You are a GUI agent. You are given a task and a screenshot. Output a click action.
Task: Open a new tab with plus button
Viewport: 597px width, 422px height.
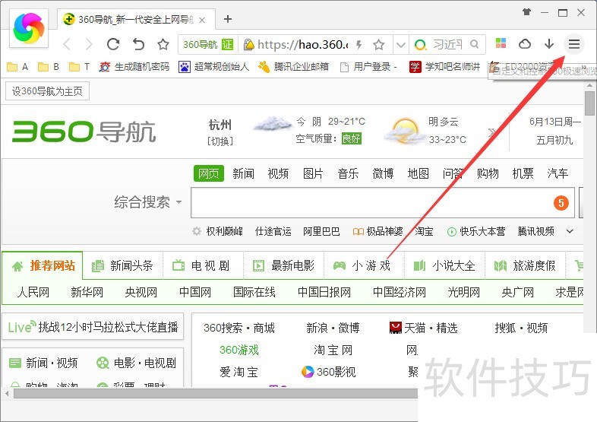coord(228,19)
